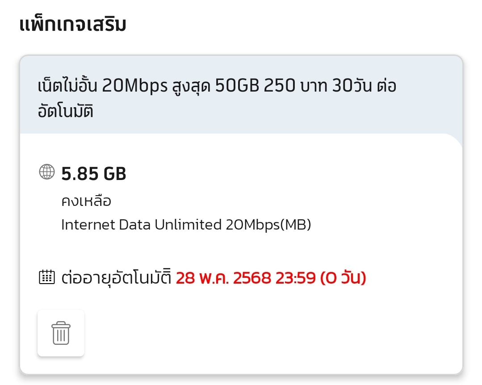The height and width of the screenshot is (385, 482).
Task: Click the red (0 วัน) days remaining
Action: pos(343,278)
